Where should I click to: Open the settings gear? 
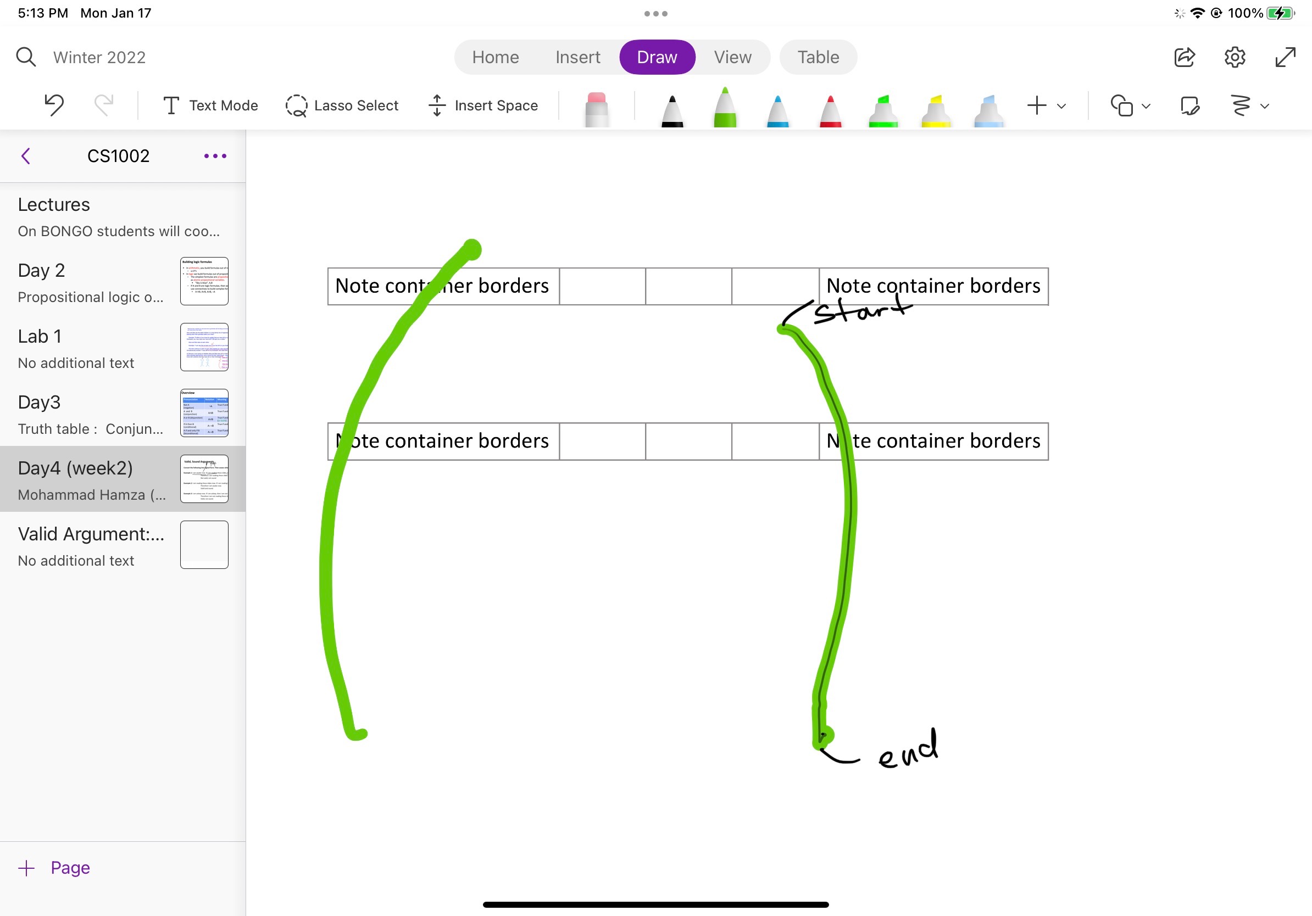[x=1235, y=57]
